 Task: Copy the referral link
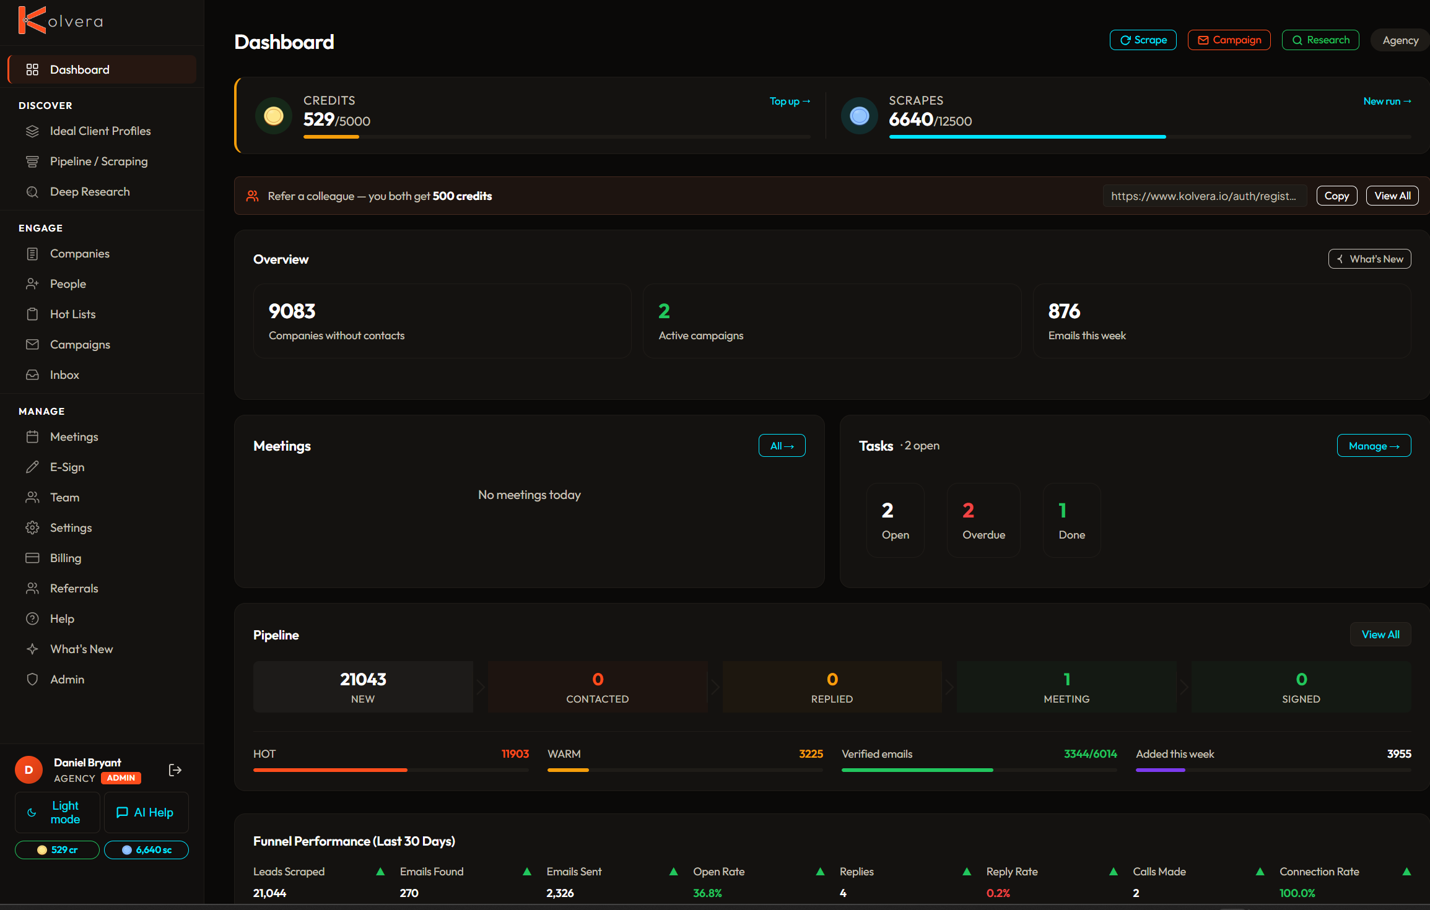pos(1336,196)
